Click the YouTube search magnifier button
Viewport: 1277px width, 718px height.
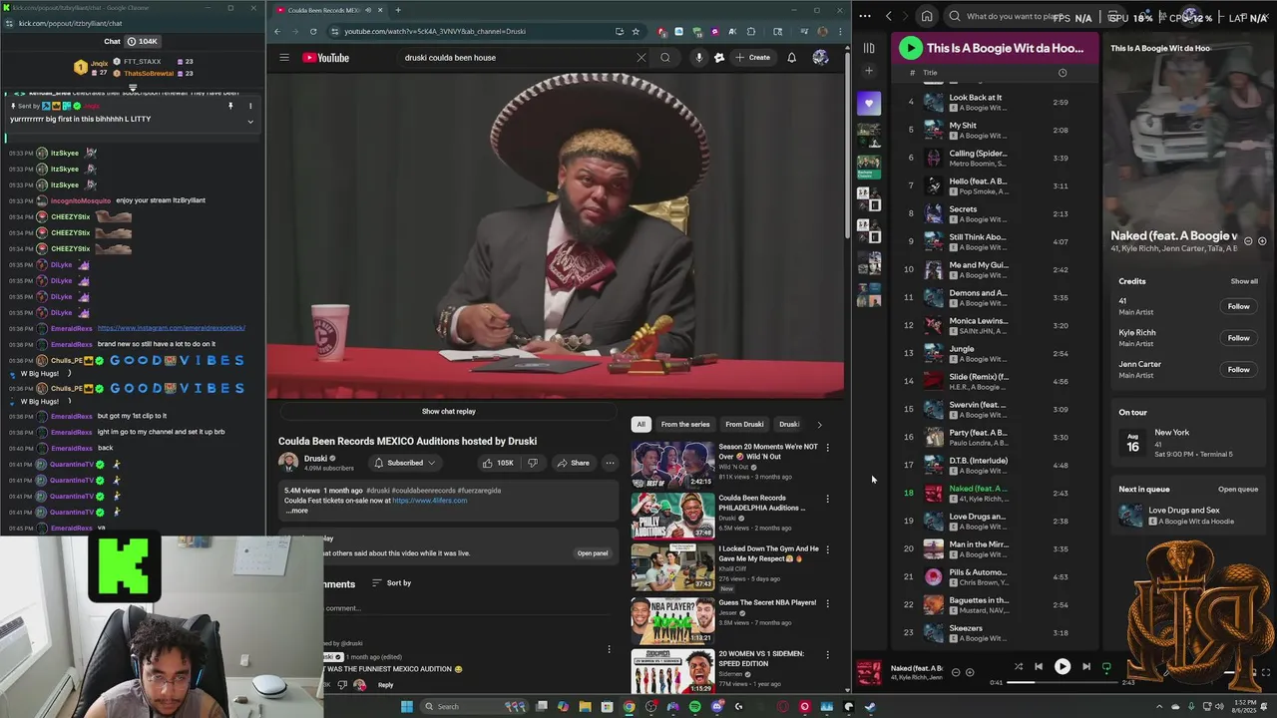665,58
